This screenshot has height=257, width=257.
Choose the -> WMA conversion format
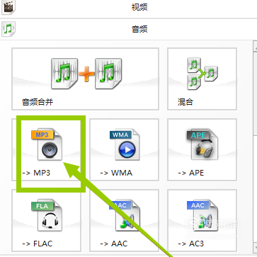click(124, 149)
